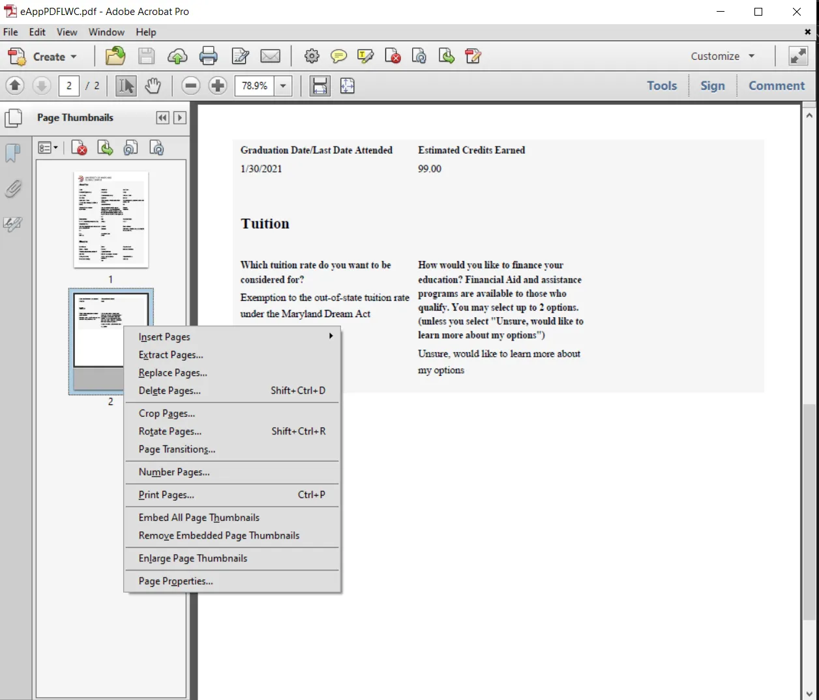Click the edit PDF page icon
Image resolution: width=819 pixels, height=700 pixels.
473,57
